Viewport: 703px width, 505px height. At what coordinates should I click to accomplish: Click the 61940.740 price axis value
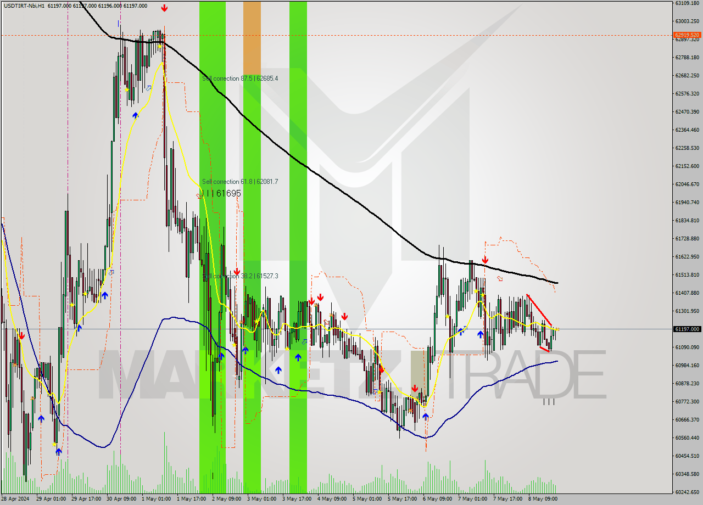687,202
